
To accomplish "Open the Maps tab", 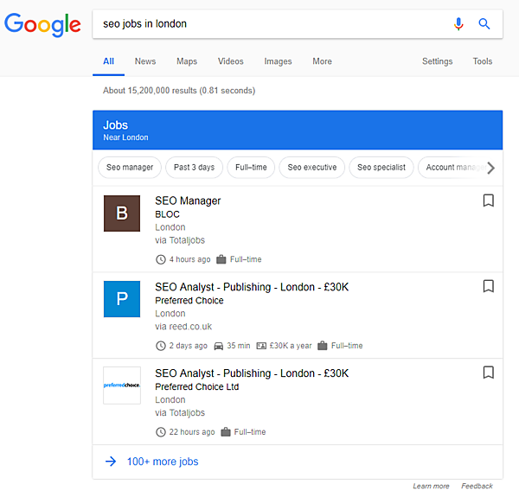I will [x=187, y=61].
